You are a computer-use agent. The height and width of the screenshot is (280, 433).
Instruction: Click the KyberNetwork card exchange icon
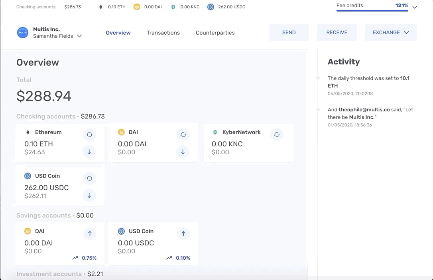[277, 135]
